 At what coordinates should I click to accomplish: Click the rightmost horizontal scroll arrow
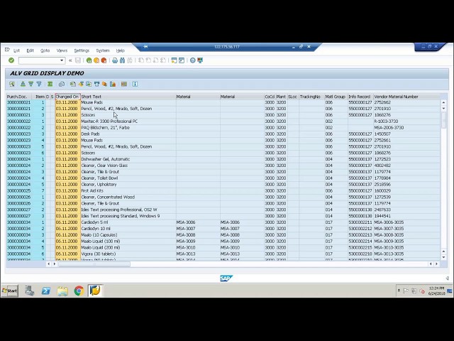click(437, 264)
